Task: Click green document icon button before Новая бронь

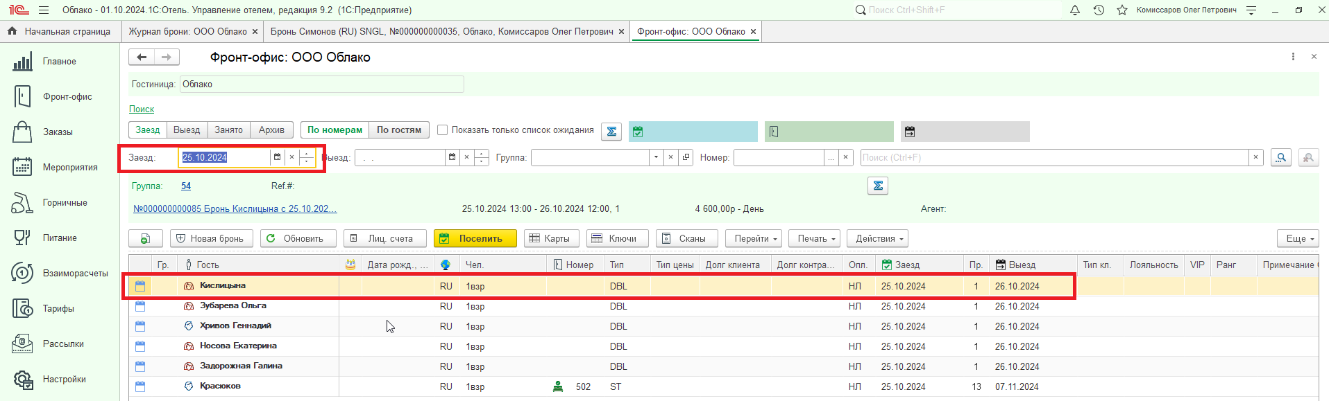Action: click(145, 238)
